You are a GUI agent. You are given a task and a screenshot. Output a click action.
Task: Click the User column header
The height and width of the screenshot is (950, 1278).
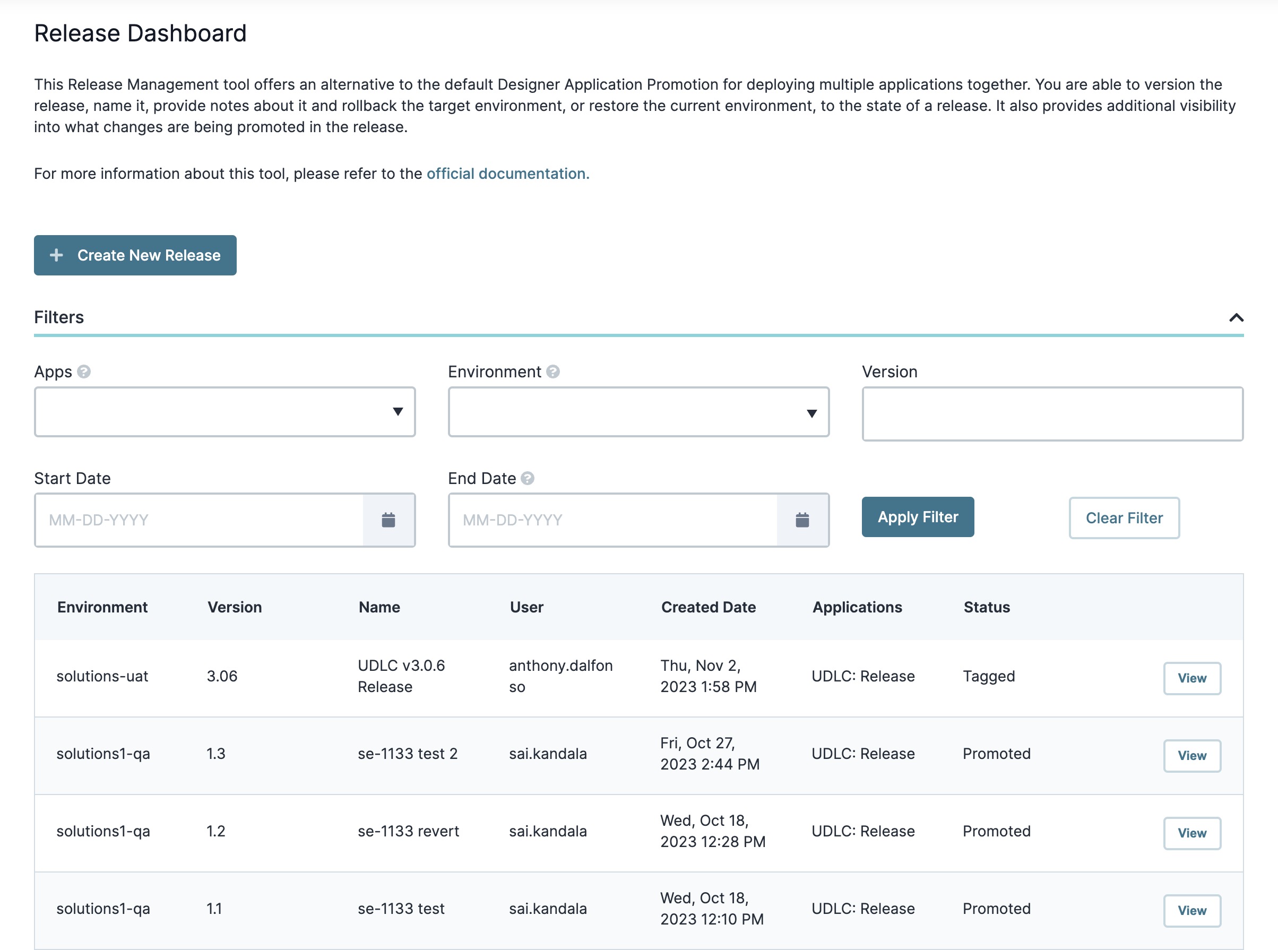[526, 607]
